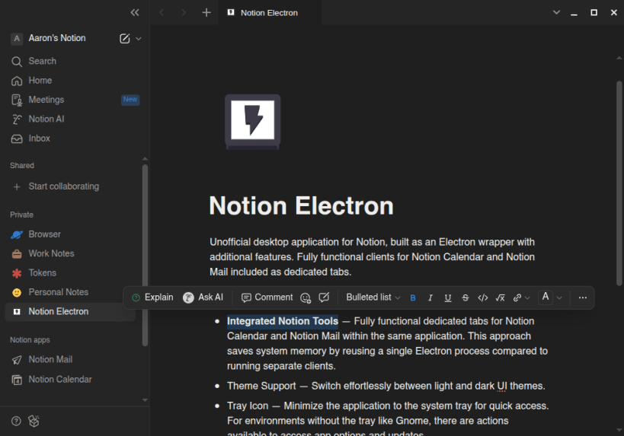Click the text color A button

(546, 298)
